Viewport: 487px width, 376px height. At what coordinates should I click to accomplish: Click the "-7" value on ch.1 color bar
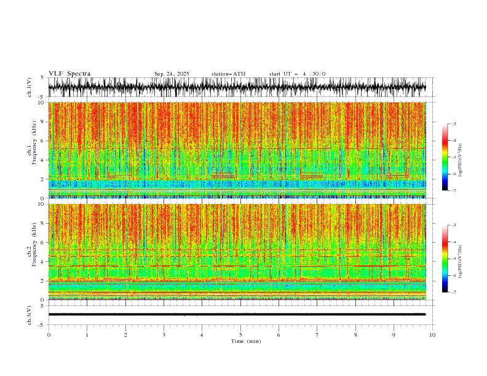tap(454, 191)
